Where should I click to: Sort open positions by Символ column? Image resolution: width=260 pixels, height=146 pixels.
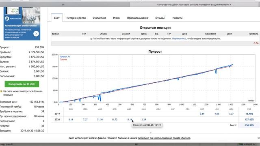tap(126, 34)
